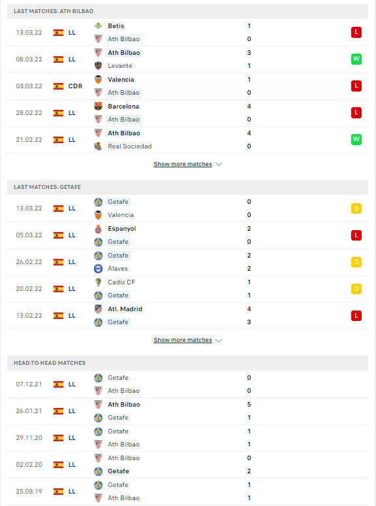Select the Head-to-Head Matches section header
The image size is (376, 506).
pyautogui.click(x=187, y=363)
